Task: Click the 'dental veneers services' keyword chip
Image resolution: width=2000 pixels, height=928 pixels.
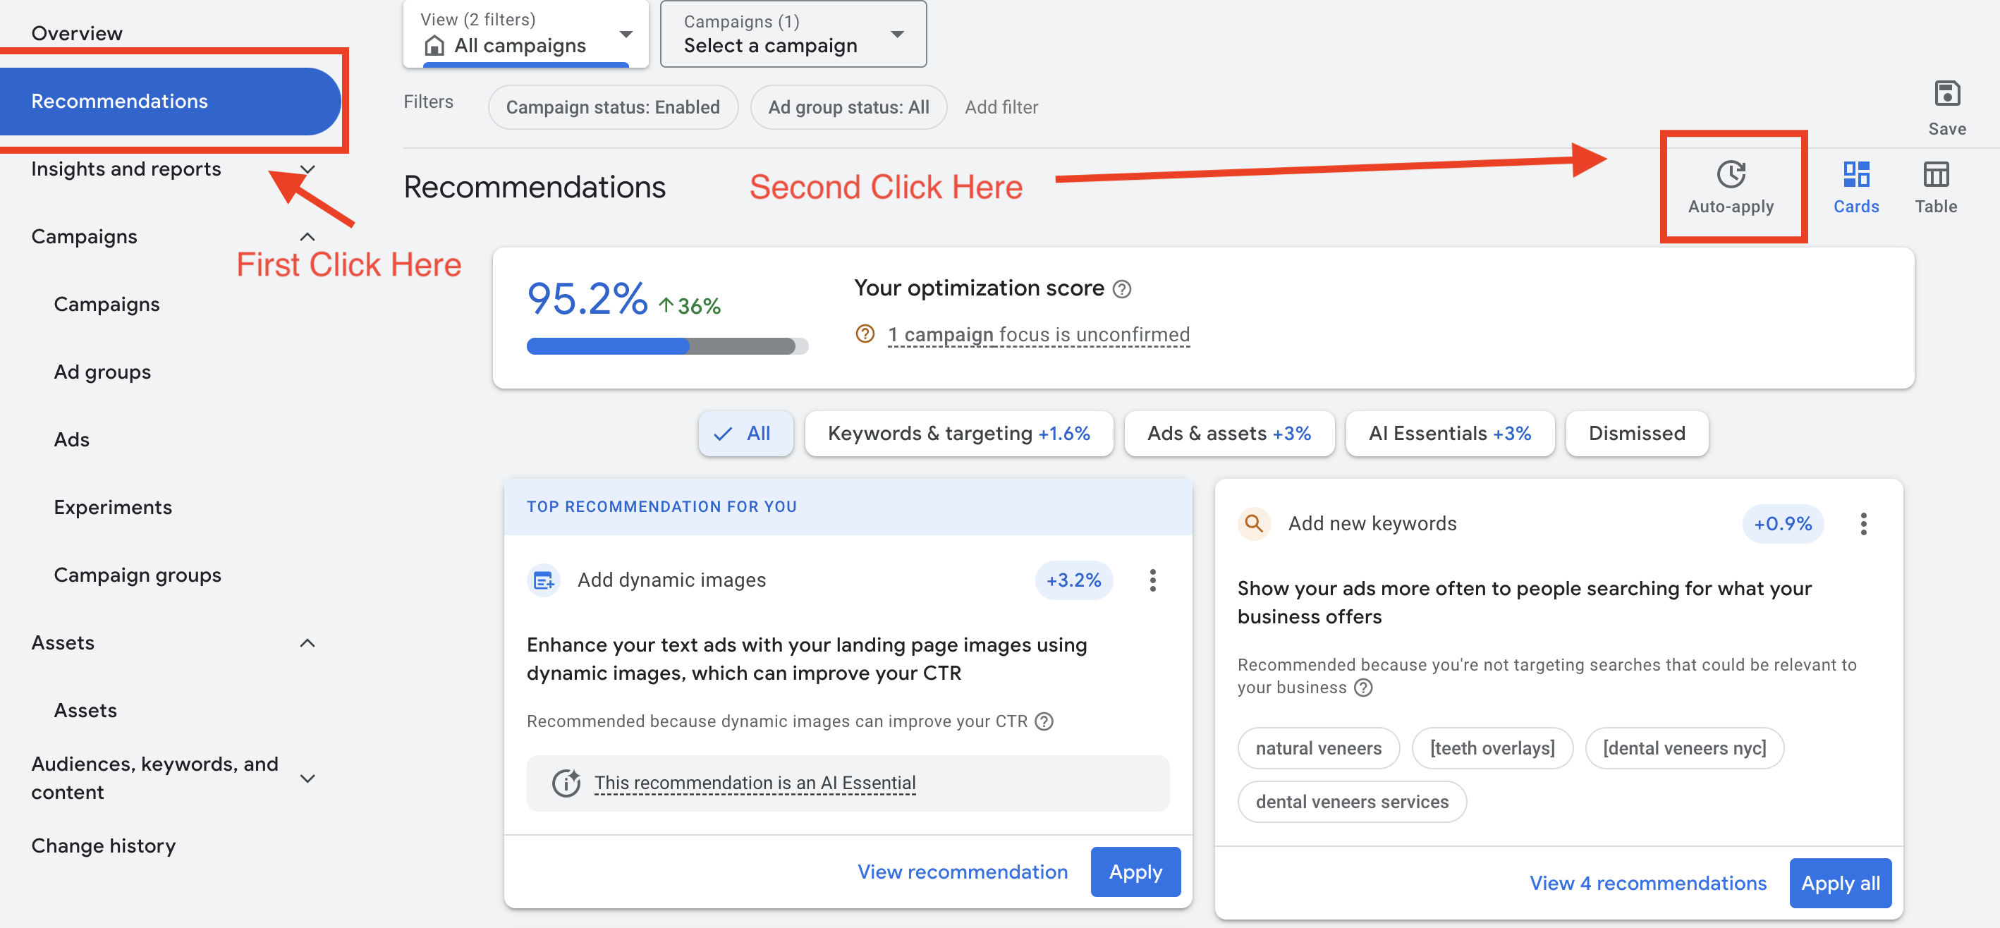Action: point(1352,802)
